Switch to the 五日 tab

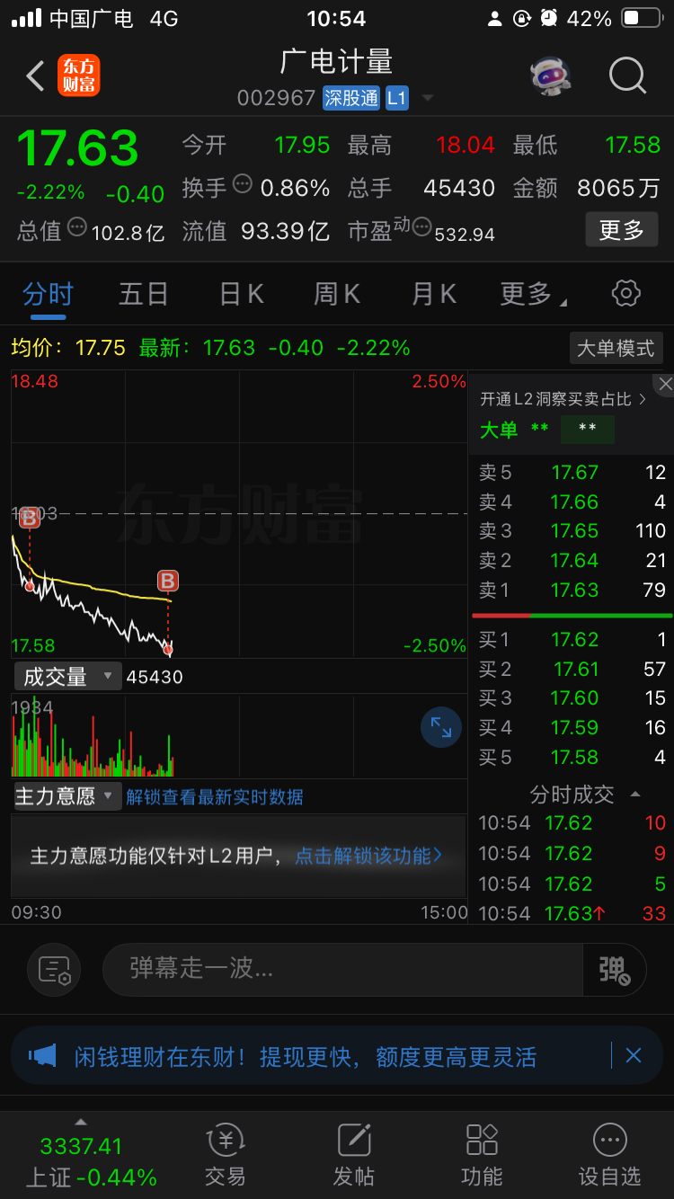pyautogui.click(x=144, y=294)
